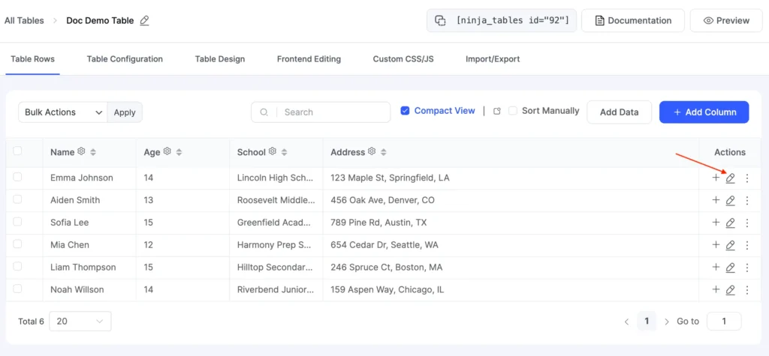Add a row after Emma Johnson with plus icon
769x356 pixels.
coord(716,178)
